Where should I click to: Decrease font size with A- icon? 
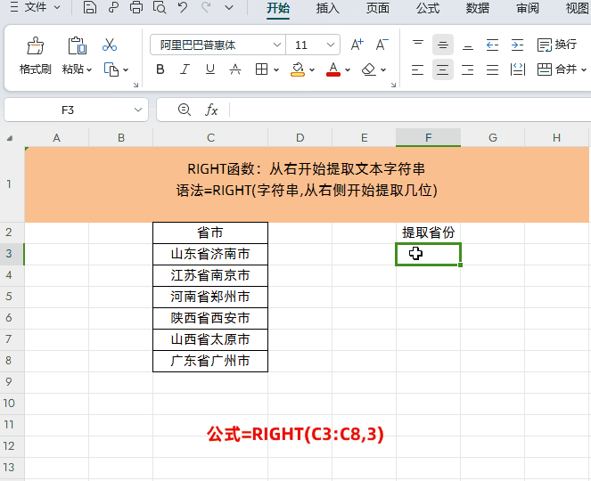(382, 45)
